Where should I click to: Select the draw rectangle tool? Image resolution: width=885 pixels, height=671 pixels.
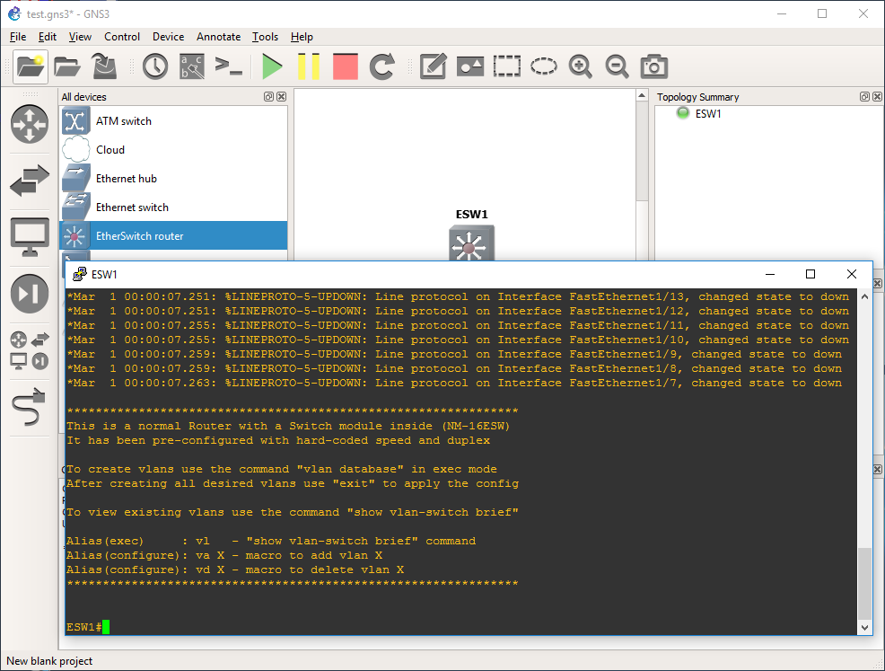click(507, 66)
